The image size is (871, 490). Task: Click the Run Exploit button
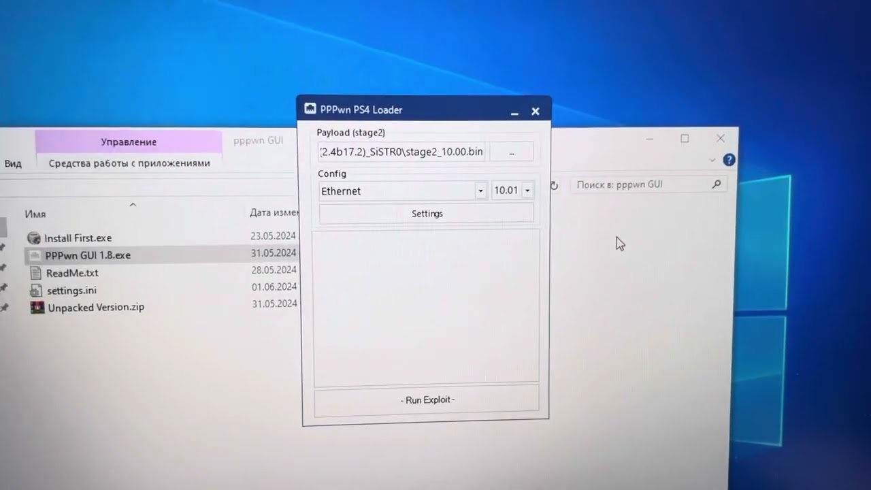click(x=427, y=400)
